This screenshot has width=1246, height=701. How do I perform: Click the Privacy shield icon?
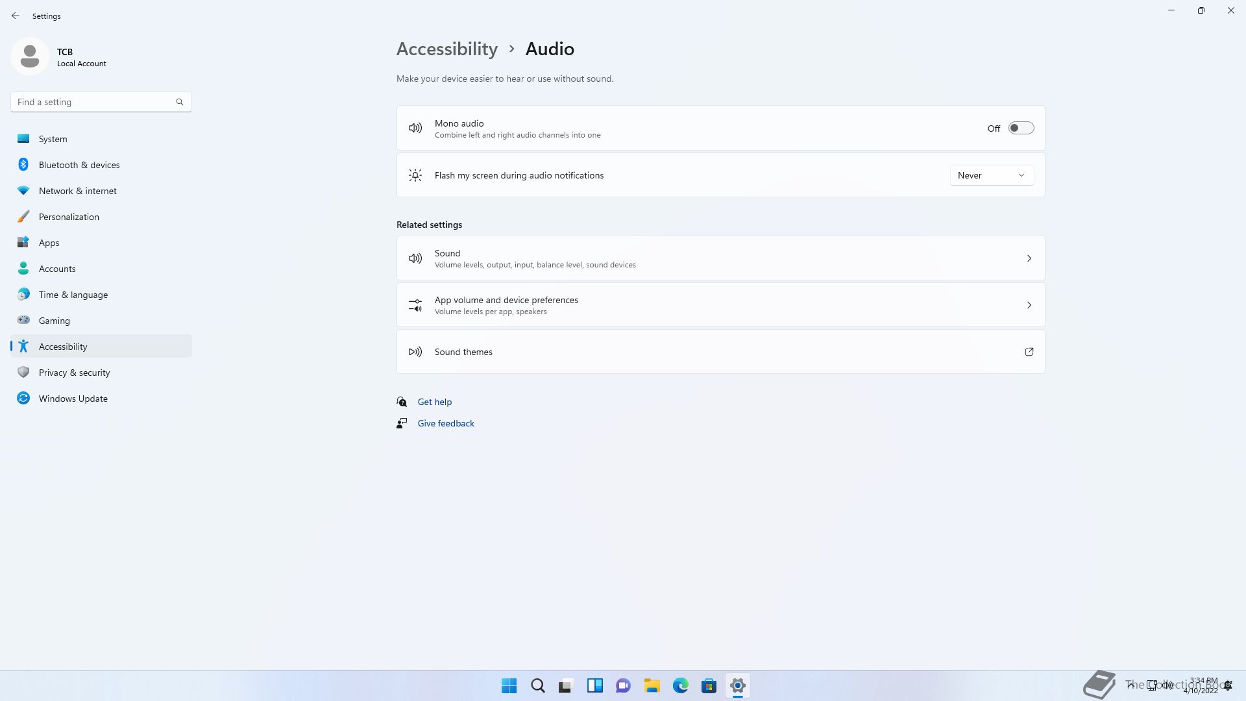(23, 373)
